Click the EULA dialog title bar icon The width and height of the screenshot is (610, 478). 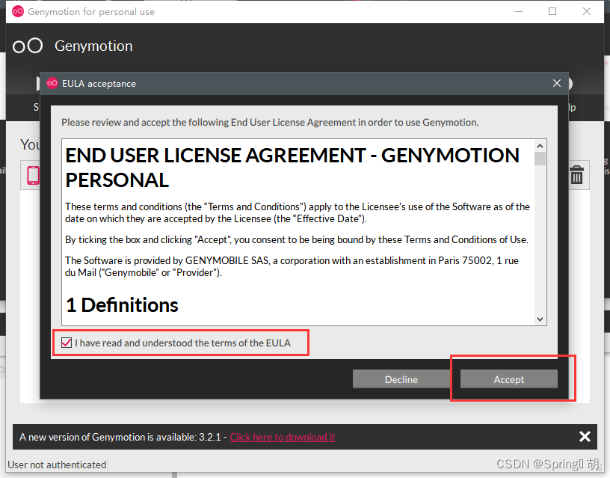52,83
